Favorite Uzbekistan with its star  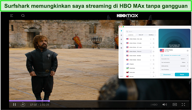click(x=154, y=68)
